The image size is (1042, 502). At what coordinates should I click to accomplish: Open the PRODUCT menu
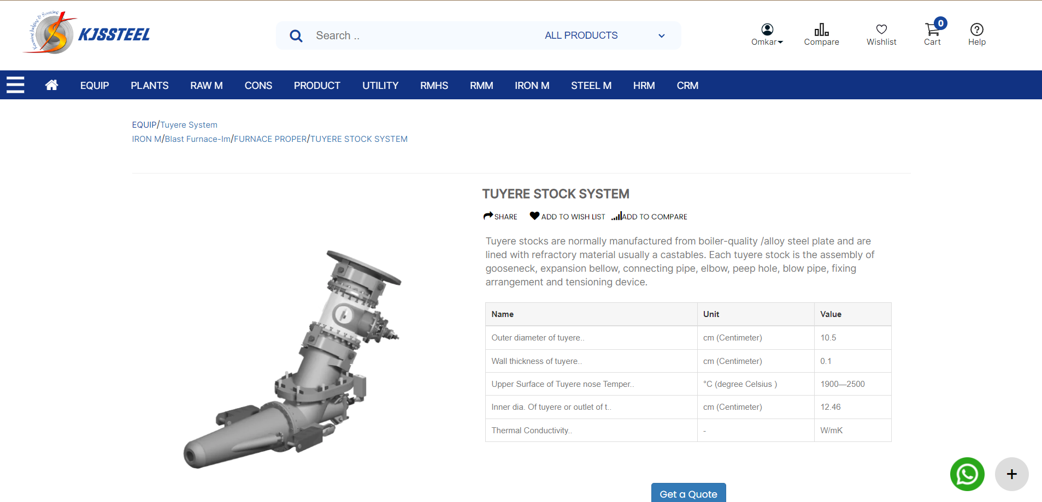[317, 86]
